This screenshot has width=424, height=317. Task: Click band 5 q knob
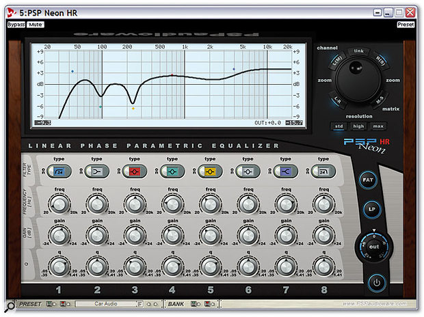coord(210,267)
